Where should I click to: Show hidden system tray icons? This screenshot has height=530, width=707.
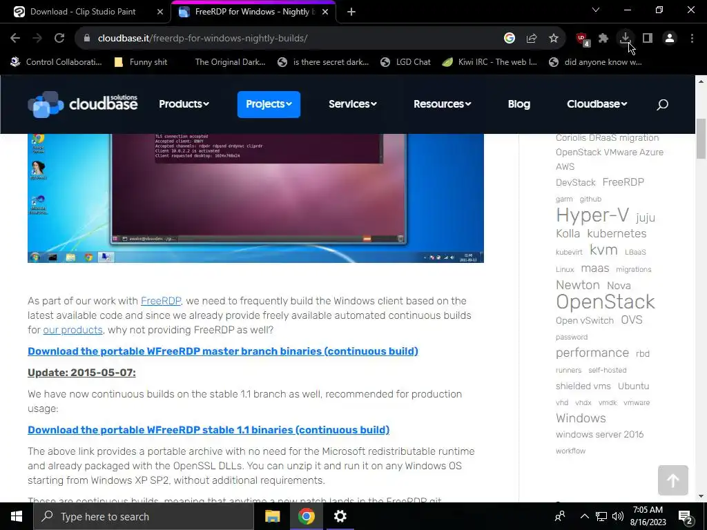[584, 516]
